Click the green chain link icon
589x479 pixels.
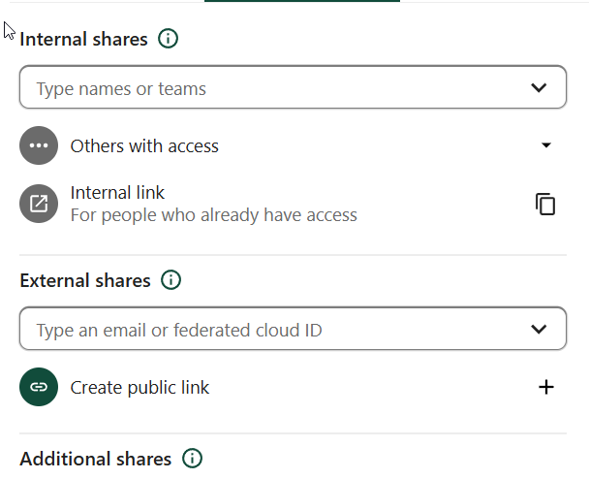(x=39, y=388)
